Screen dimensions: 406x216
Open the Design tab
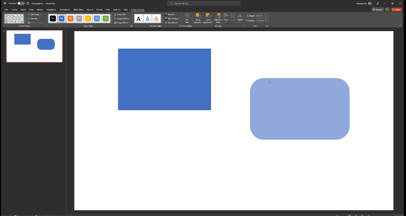pyautogui.click(x=40, y=10)
